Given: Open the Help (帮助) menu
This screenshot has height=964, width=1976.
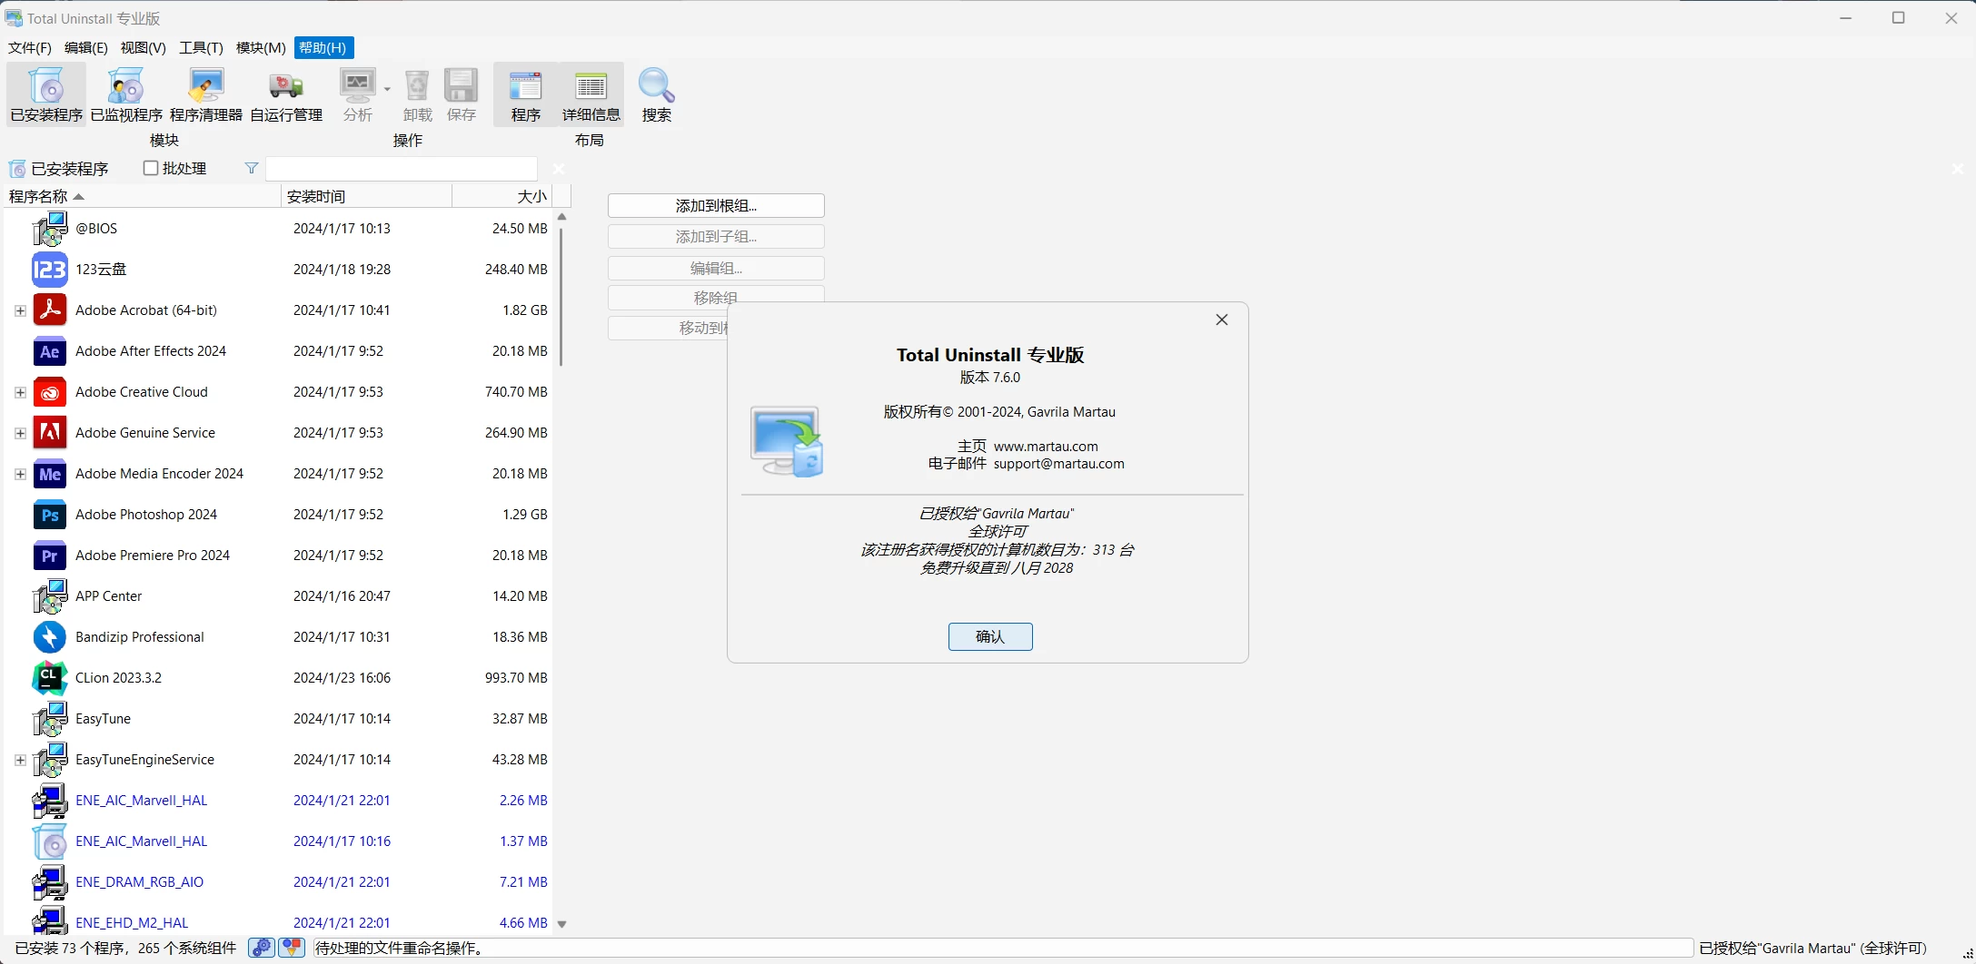Looking at the screenshot, I should pos(323,48).
